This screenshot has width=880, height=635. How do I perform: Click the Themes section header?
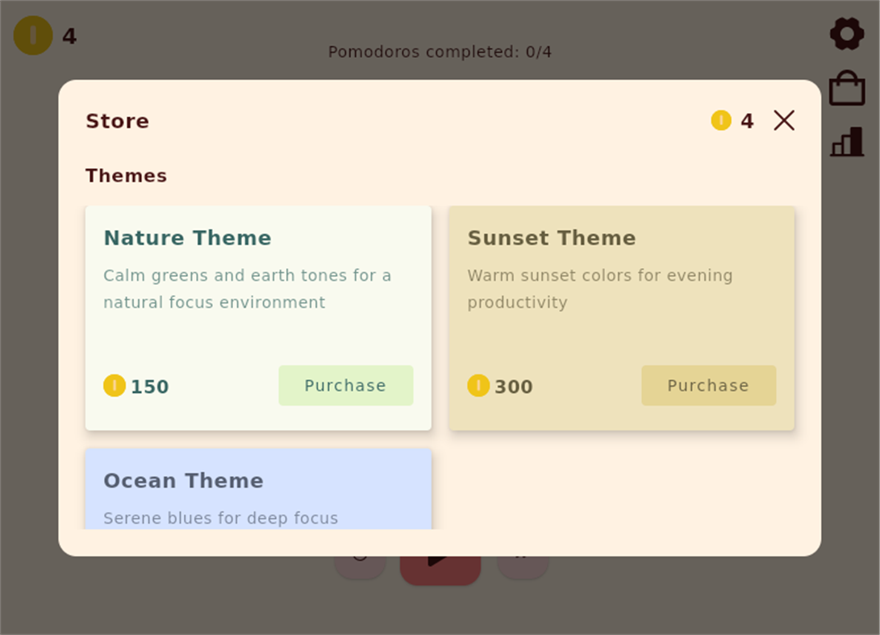126,175
